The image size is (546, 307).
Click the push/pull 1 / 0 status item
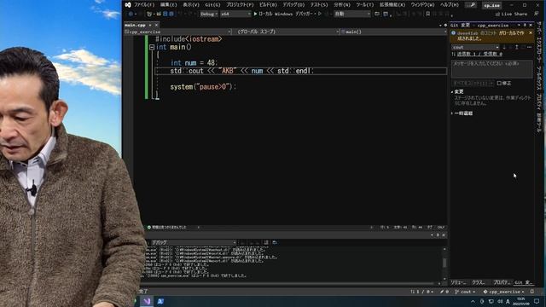(421, 292)
